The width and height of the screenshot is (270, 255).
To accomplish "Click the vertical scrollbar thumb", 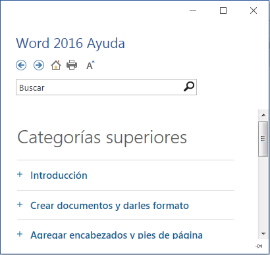I will click(x=263, y=139).
